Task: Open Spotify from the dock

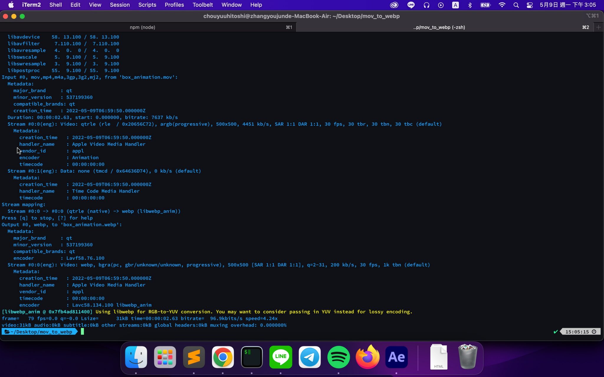Action: [x=338, y=357]
